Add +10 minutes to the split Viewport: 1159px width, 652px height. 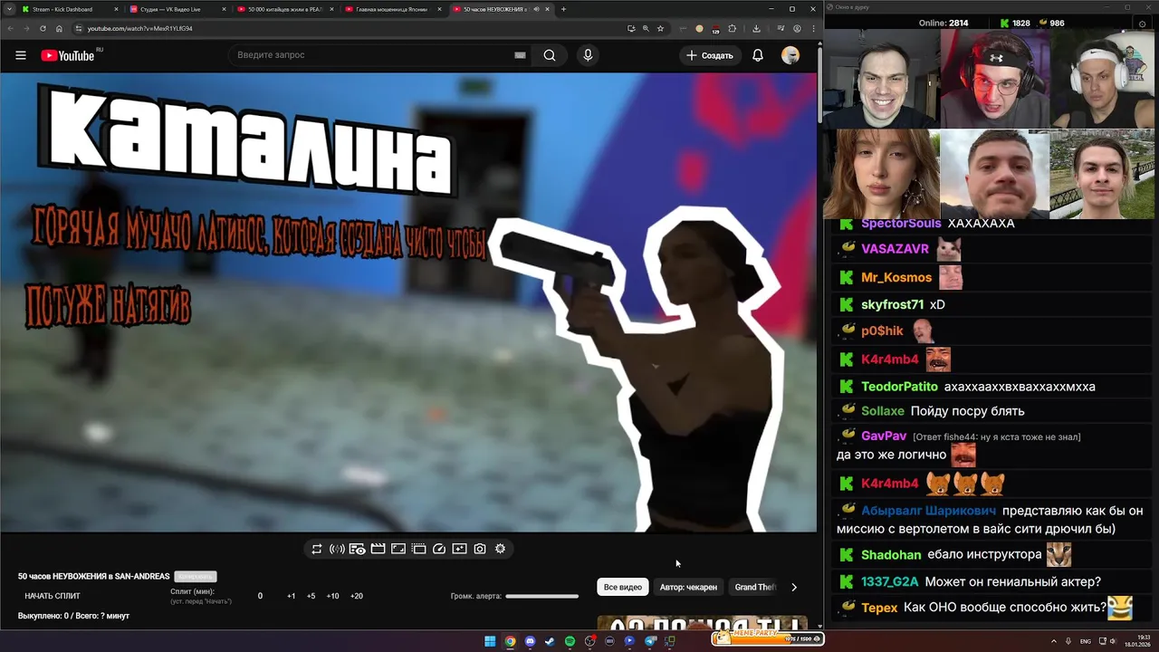pyautogui.click(x=333, y=596)
